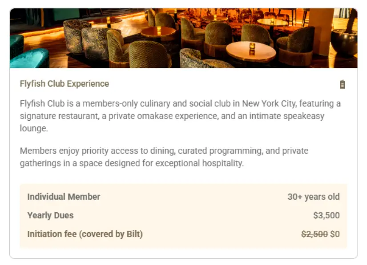This screenshot has width=367, height=265.
Task: Click Initiation fee (covered by Bilt) label
Action: [x=85, y=234]
